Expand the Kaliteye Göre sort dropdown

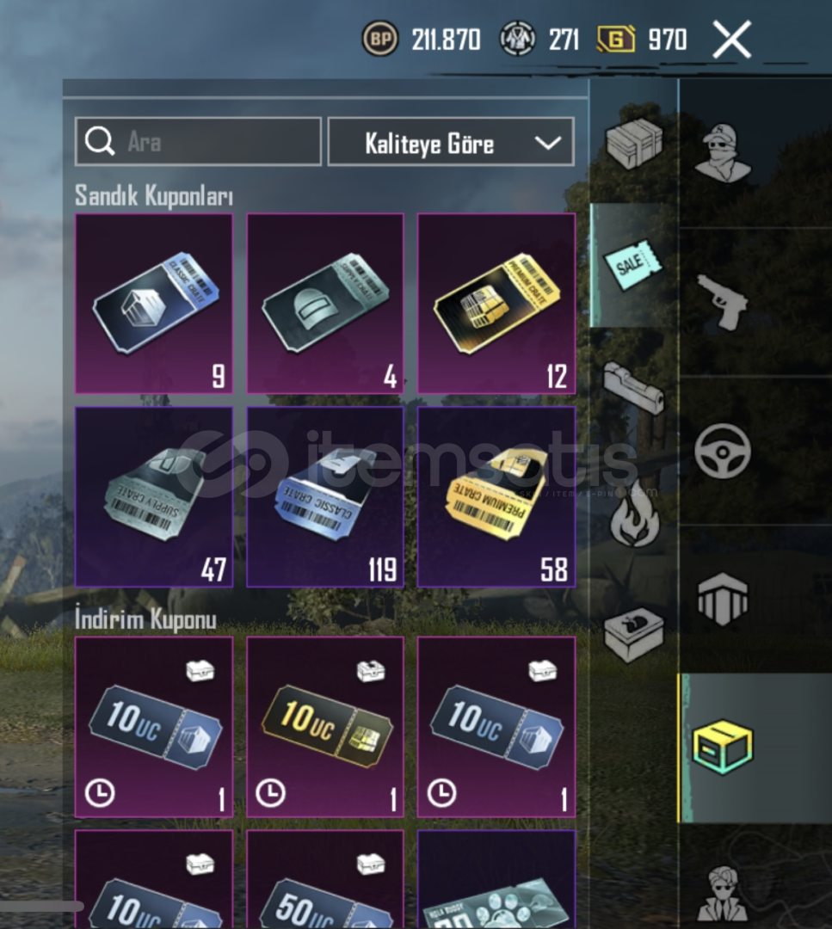click(451, 142)
